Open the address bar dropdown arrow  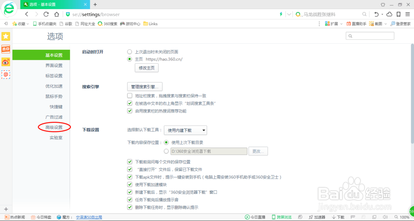click(289, 14)
